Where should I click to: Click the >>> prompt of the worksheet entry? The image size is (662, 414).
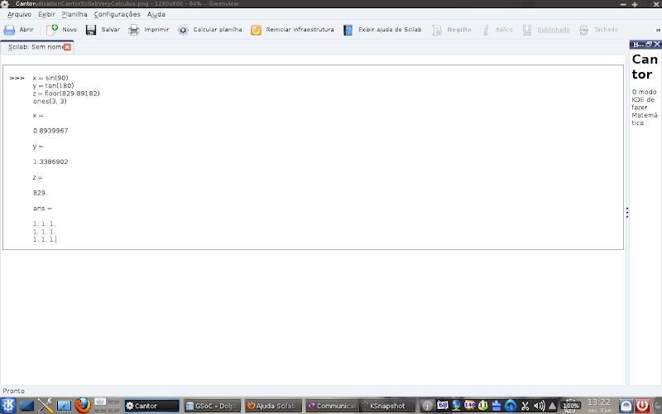click(x=17, y=78)
